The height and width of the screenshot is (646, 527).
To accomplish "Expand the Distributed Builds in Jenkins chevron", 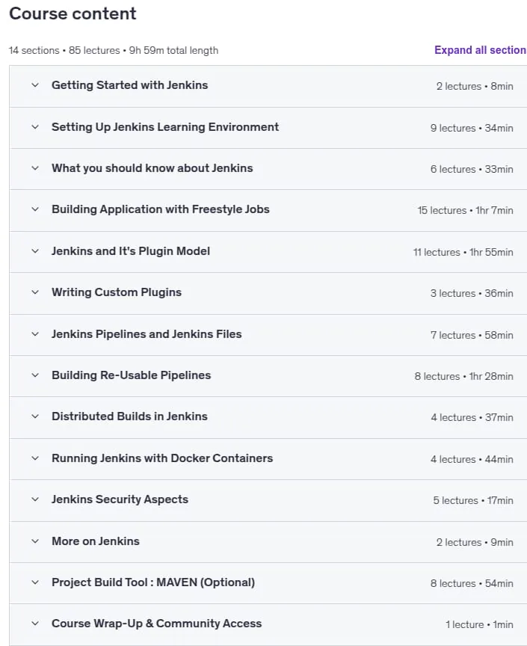I will pos(35,416).
